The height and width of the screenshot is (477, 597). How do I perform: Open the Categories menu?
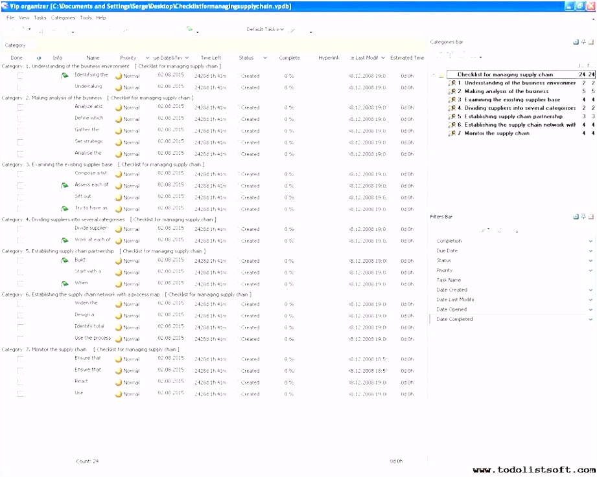click(64, 18)
